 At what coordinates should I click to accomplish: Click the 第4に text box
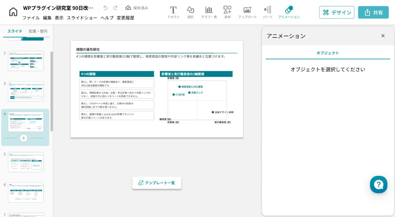point(117,116)
